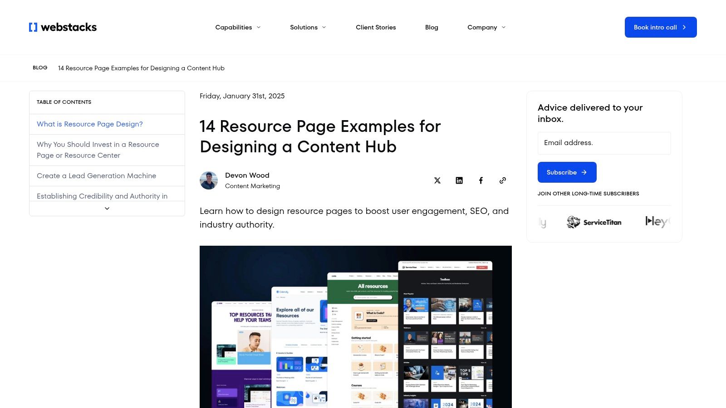Click the resource pages hero image
The height and width of the screenshot is (408, 726).
355,326
